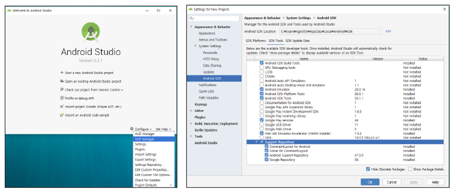The width and height of the screenshot is (455, 192).
Task: Open Settings Repository menu entry
Action: point(154,165)
